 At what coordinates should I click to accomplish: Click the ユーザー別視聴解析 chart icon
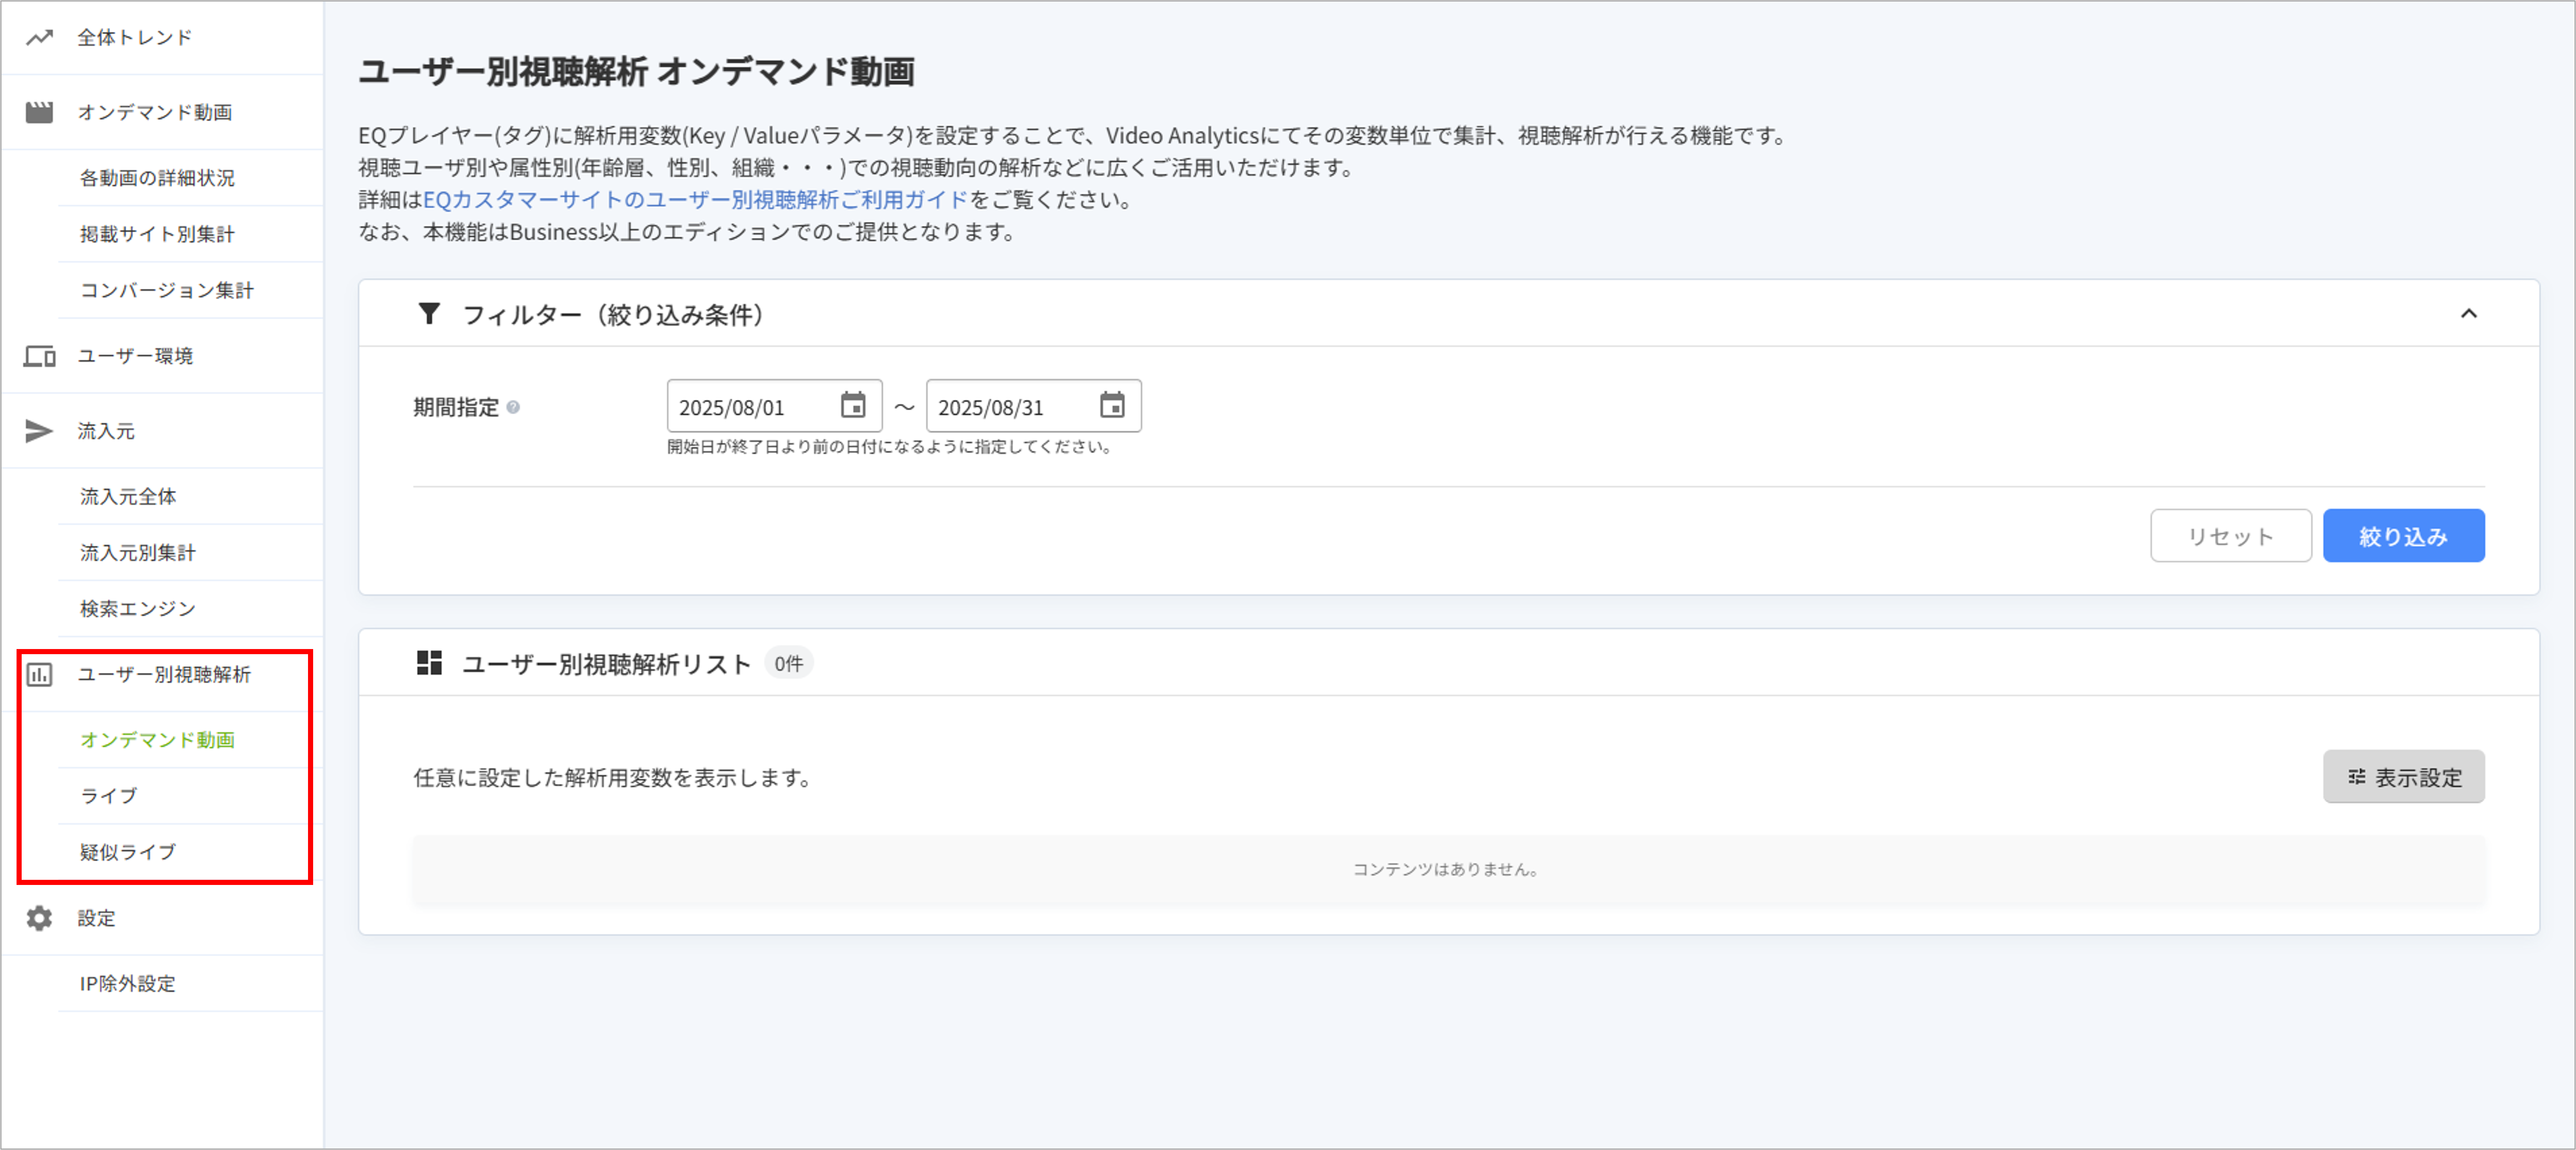39,675
